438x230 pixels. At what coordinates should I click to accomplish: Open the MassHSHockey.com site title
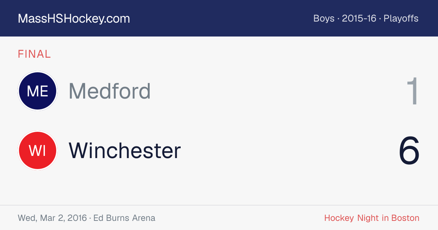click(74, 19)
